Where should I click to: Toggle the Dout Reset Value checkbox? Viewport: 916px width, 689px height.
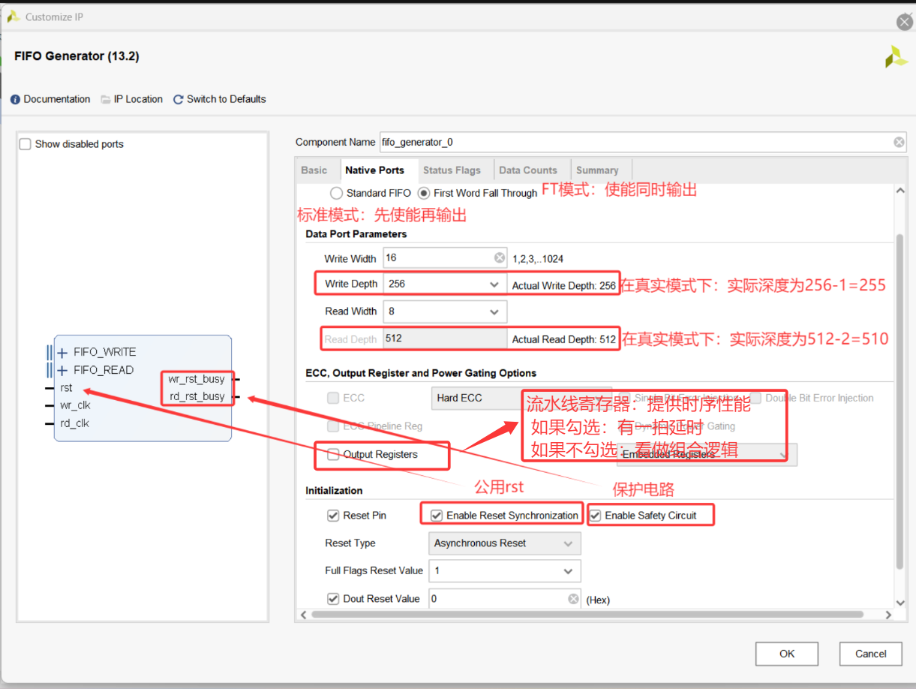pos(333,598)
